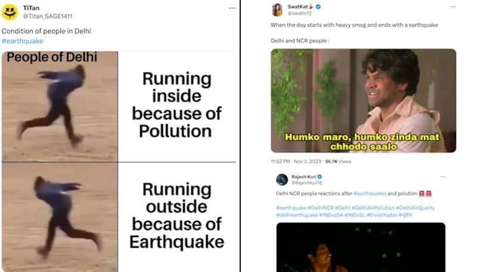477x272 pixels.
Task: Click SwatKat's profile picture
Action: point(277,10)
